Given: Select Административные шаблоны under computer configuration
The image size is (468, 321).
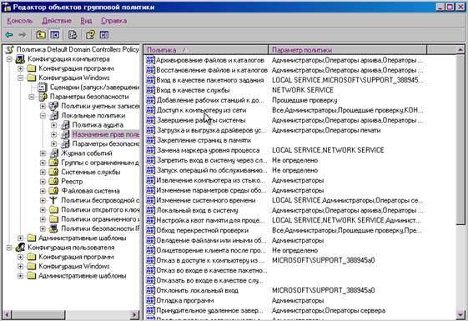Looking at the screenshot, I should (83, 238).
